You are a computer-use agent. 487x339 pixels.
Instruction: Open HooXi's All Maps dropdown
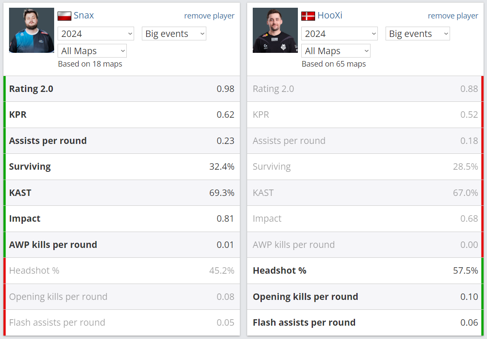[x=336, y=51]
